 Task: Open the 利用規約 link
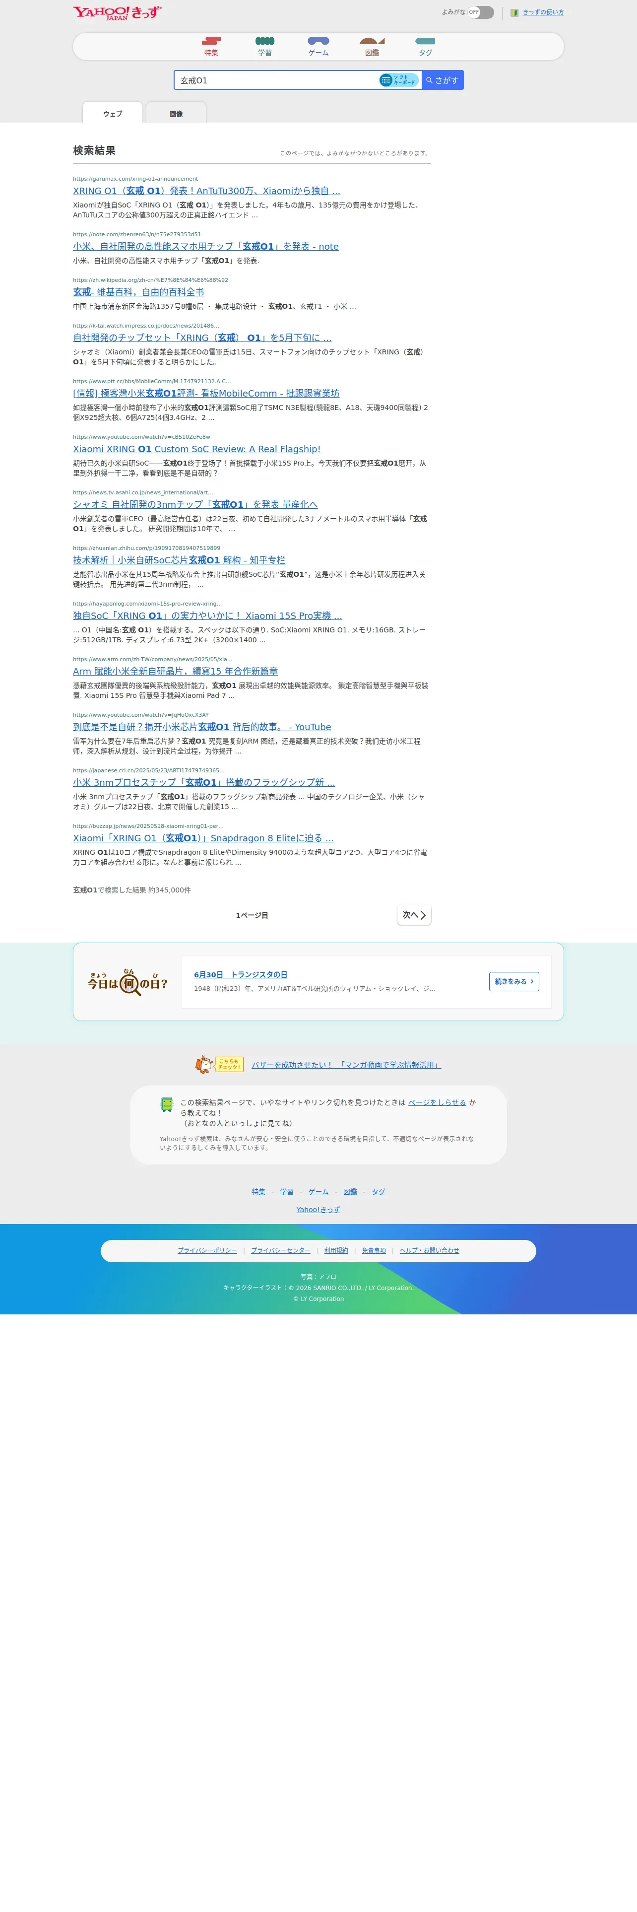(x=336, y=1251)
